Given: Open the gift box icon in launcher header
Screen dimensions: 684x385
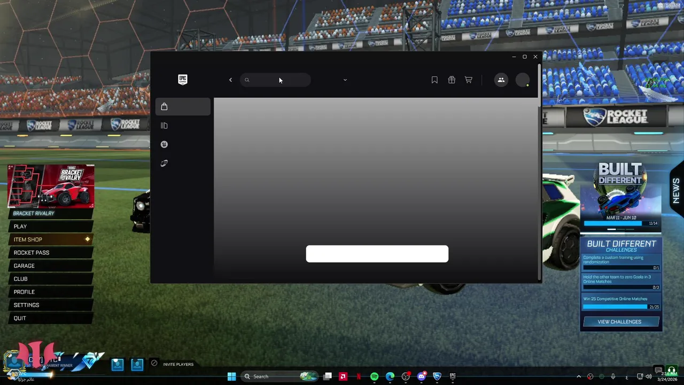Looking at the screenshot, I should click(452, 80).
